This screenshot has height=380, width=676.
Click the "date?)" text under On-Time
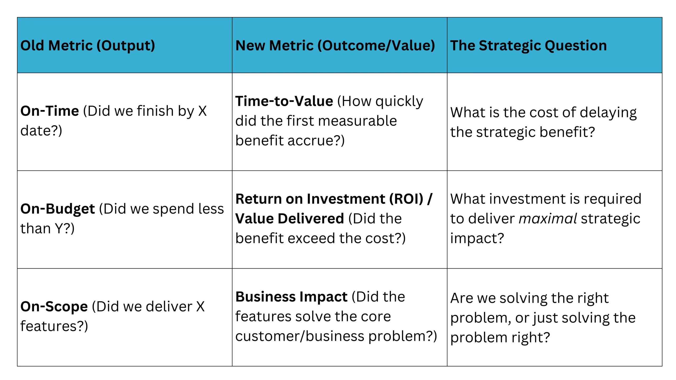click(x=41, y=131)
